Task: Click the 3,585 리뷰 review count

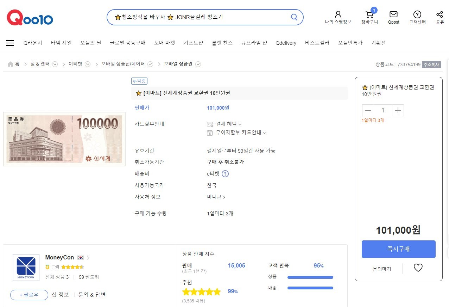Action: coord(194,301)
